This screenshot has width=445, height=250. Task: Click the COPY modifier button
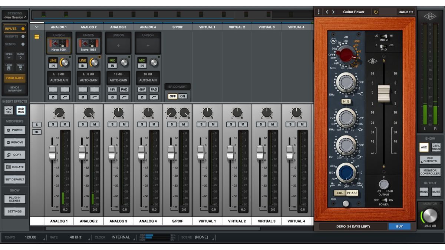(15, 155)
